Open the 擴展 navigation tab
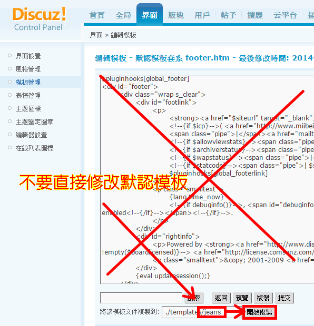 255,15
